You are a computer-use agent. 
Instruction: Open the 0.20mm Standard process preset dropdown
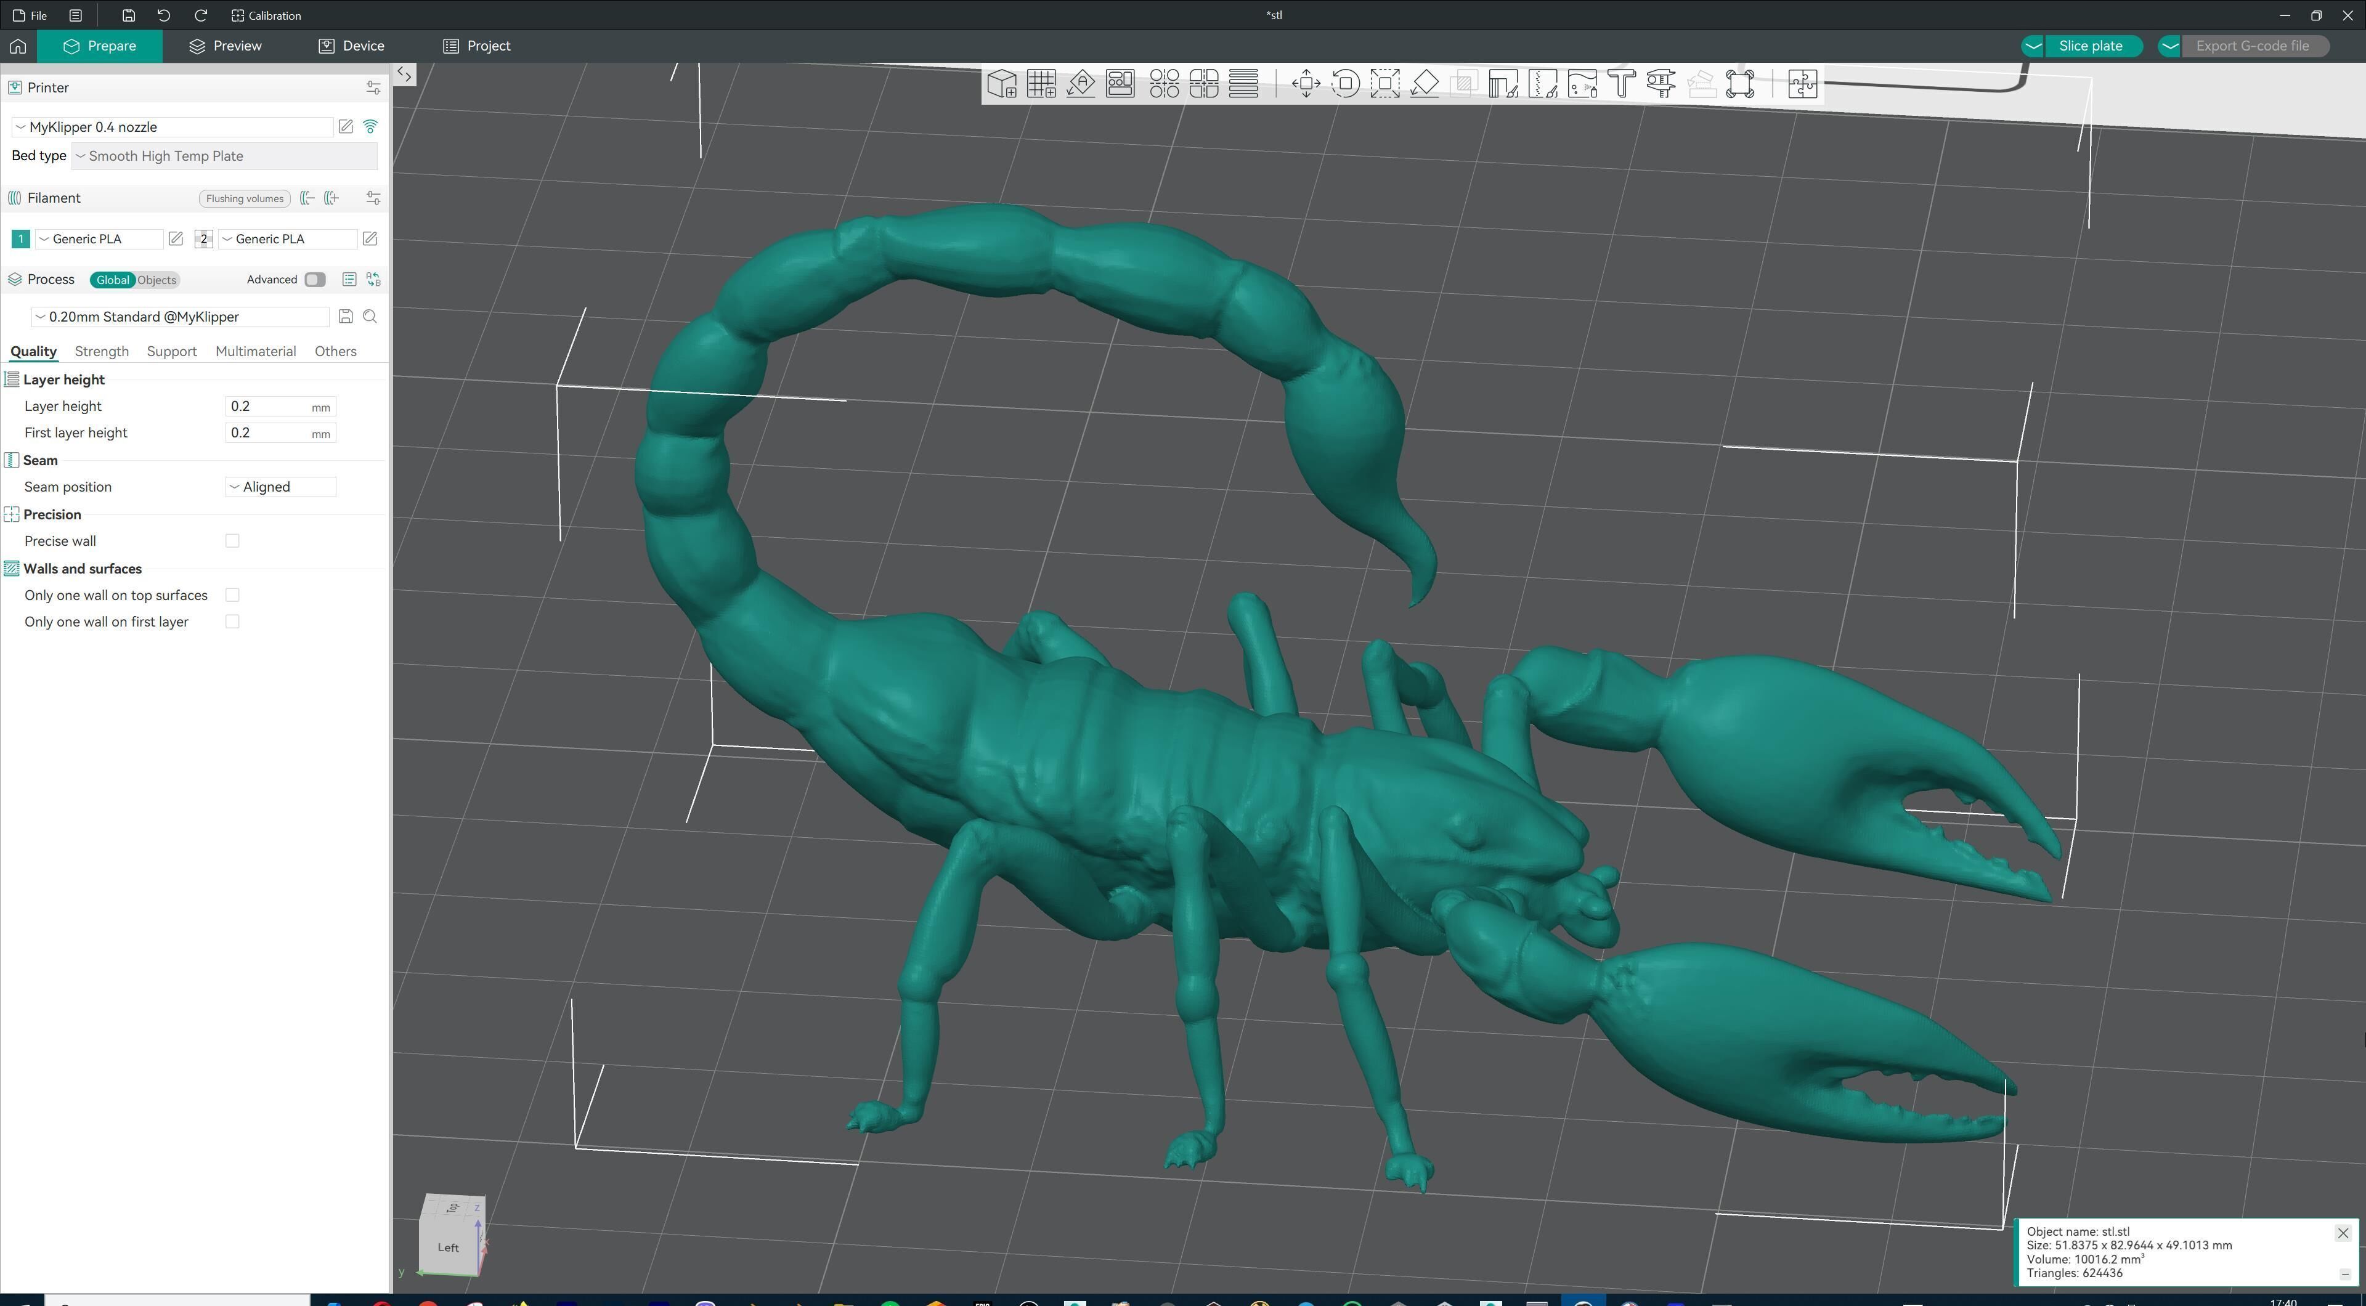(x=180, y=317)
